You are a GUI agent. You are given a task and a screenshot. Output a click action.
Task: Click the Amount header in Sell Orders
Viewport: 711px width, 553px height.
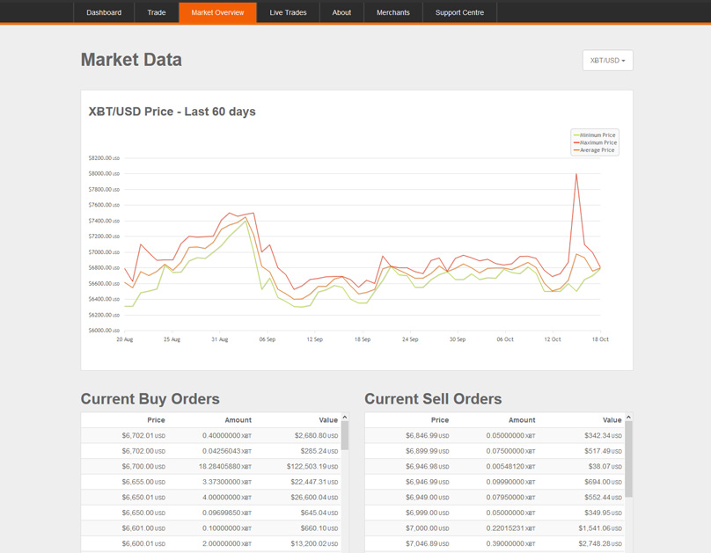tap(522, 420)
